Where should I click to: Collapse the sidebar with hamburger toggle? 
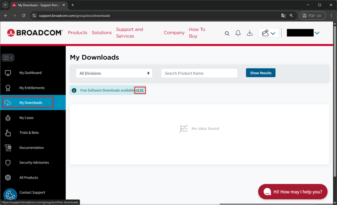(x=8, y=58)
